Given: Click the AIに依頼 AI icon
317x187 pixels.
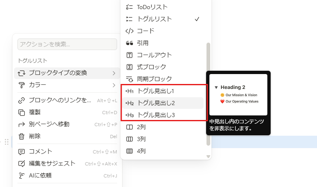Looking at the screenshot, I should (x=22, y=175).
